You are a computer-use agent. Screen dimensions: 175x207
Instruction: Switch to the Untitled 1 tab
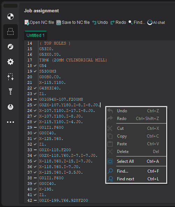pos(36,35)
